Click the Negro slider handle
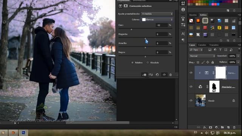Viewport: 242px width, 136px height. [145, 57]
